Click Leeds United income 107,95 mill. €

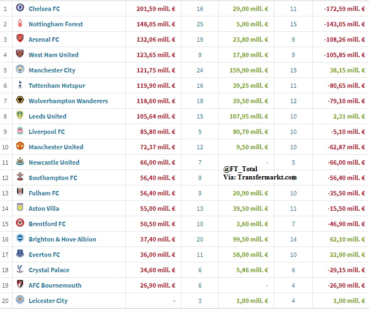point(249,116)
